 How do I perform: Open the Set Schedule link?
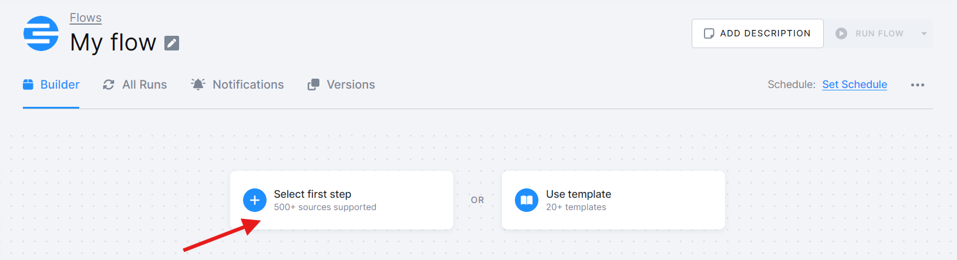(854, 85)
